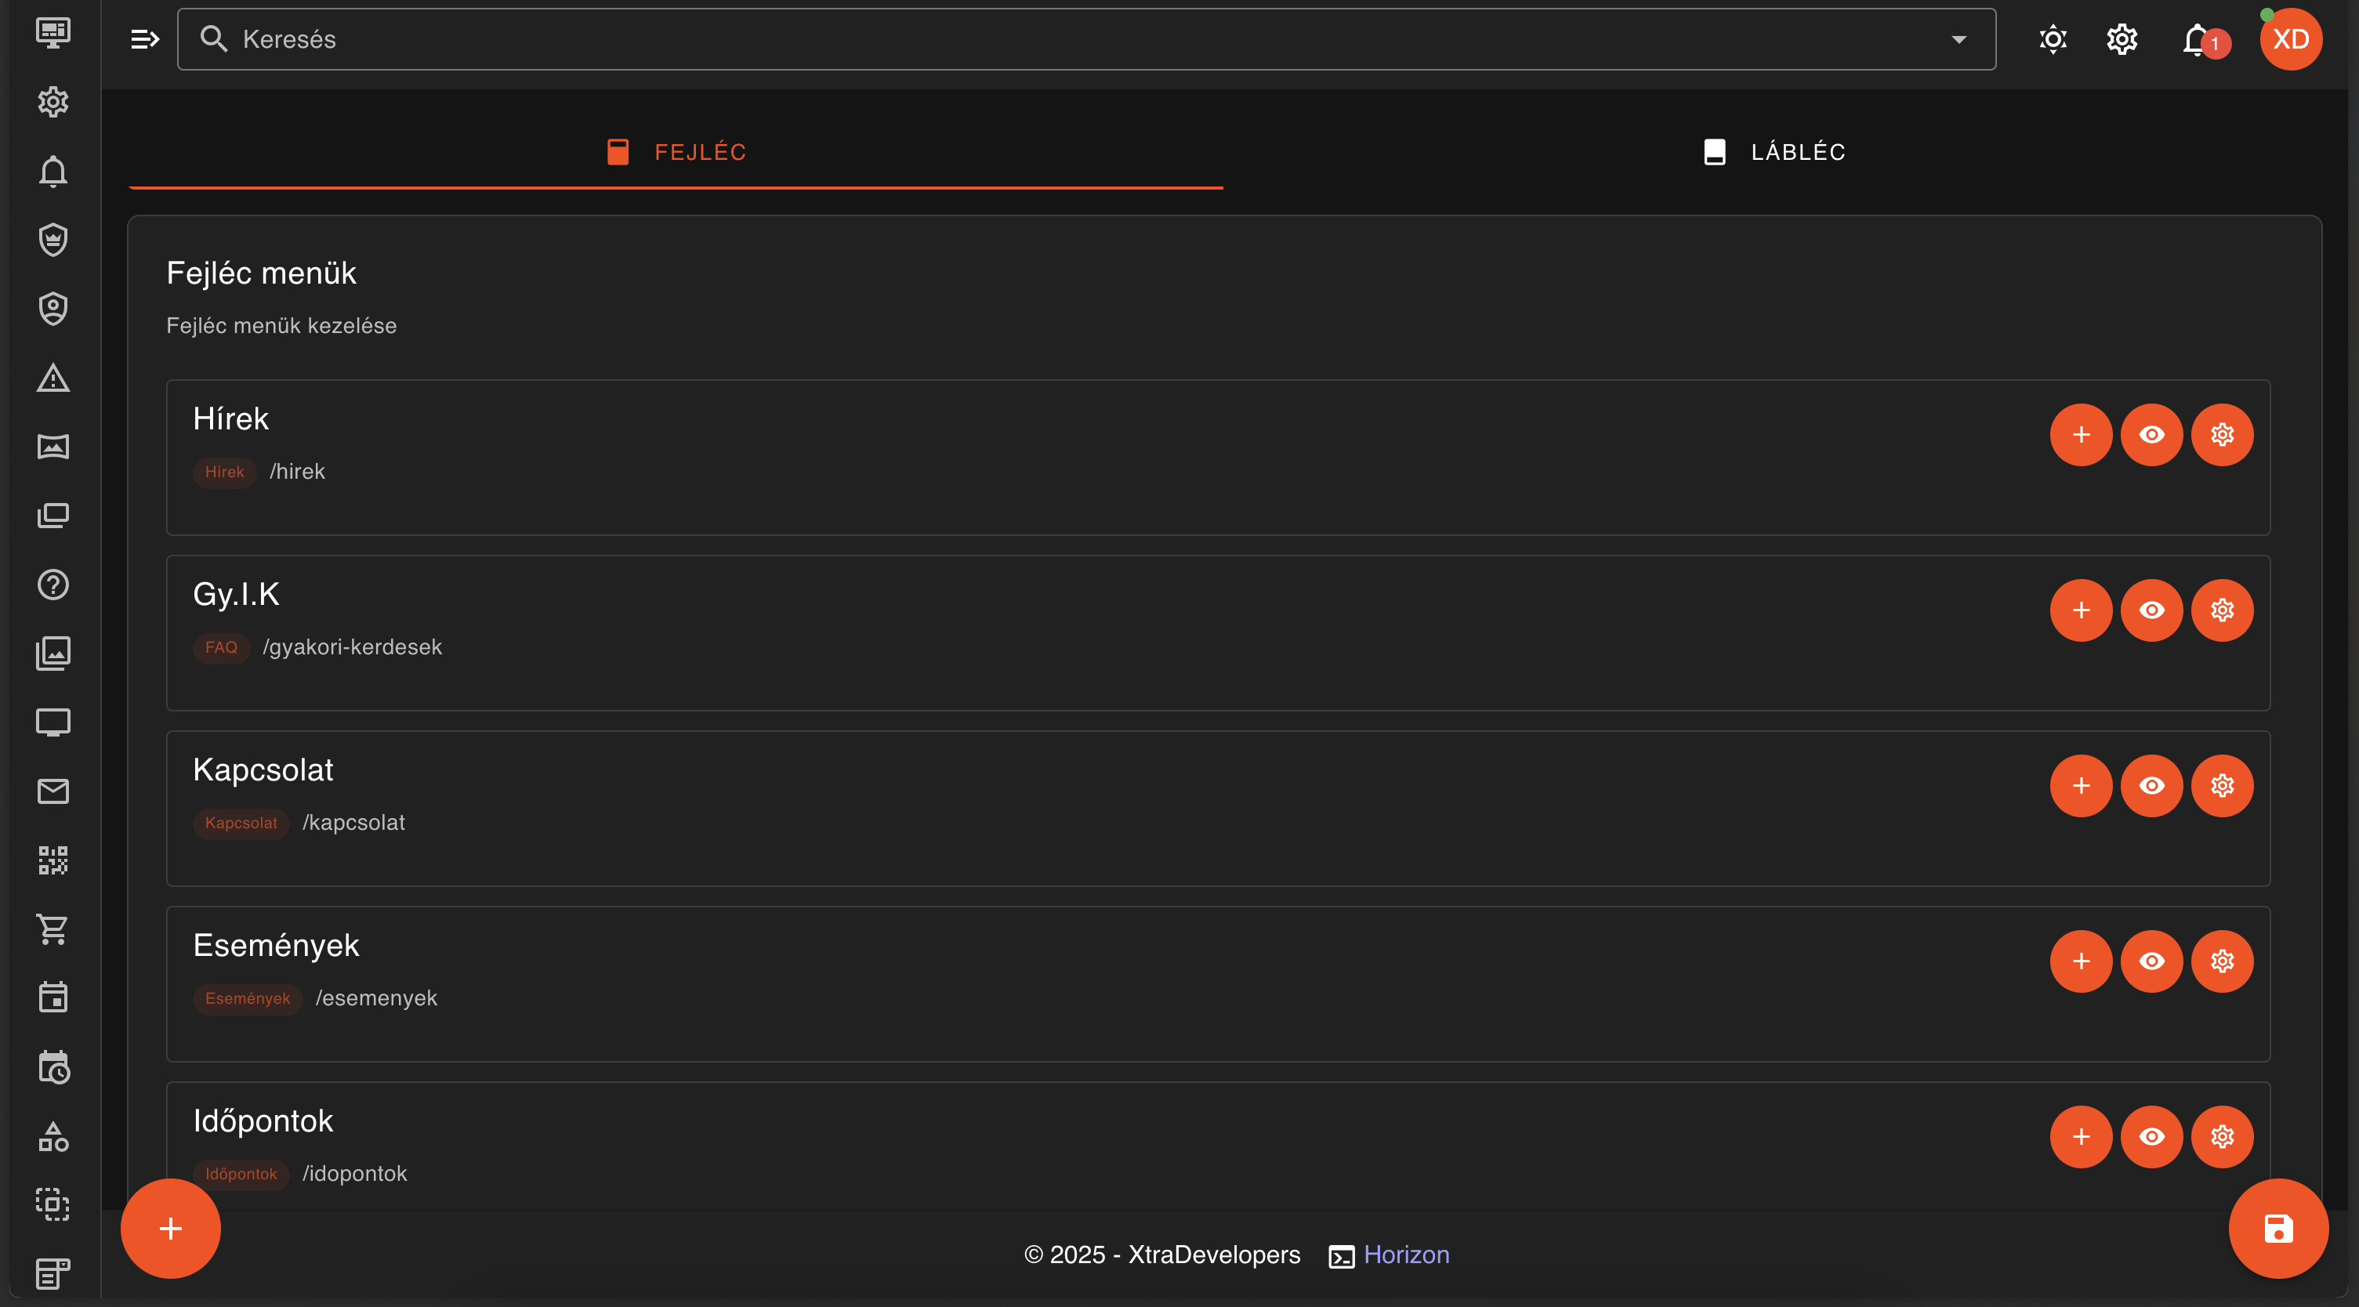Image resolution: width=2359 pixels, height=1307 pixels.
Task: Open the mail envelope sidebar icon
Action: pyautogui.click(x=53, y=791)
